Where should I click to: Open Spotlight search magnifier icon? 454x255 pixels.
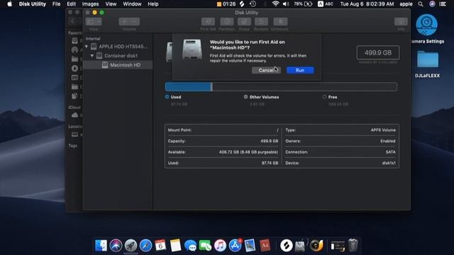(421, 4)
